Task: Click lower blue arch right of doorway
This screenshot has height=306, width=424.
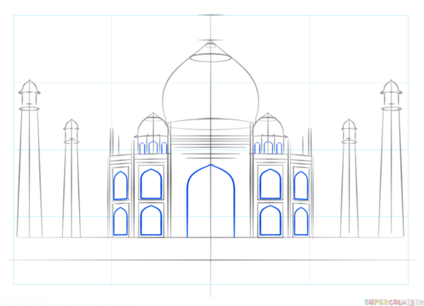Action: pyautogui.click(x=270, y=220)
